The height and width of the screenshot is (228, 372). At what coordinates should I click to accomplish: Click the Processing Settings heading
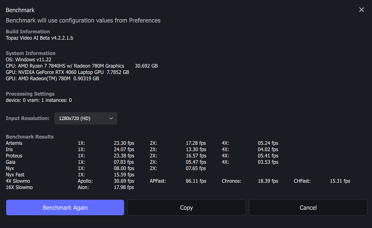(x=30, y=94)
